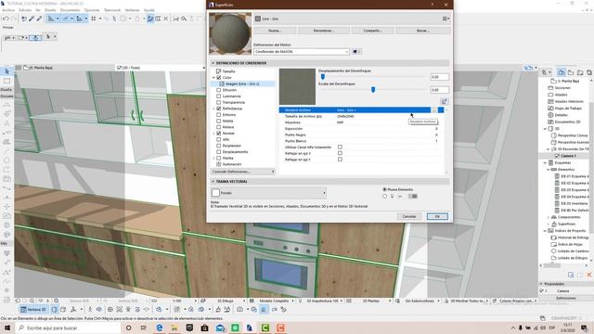Screen dimensions: 594x334
Task: Open the CineRender de MAXON engine dropdown
Action: tap(302, 52)
